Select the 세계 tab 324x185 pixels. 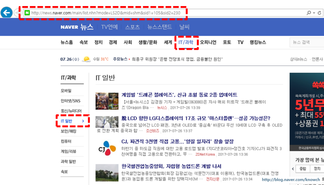tap(168, 42)
